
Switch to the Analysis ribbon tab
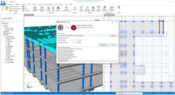[x=35, y=4]
